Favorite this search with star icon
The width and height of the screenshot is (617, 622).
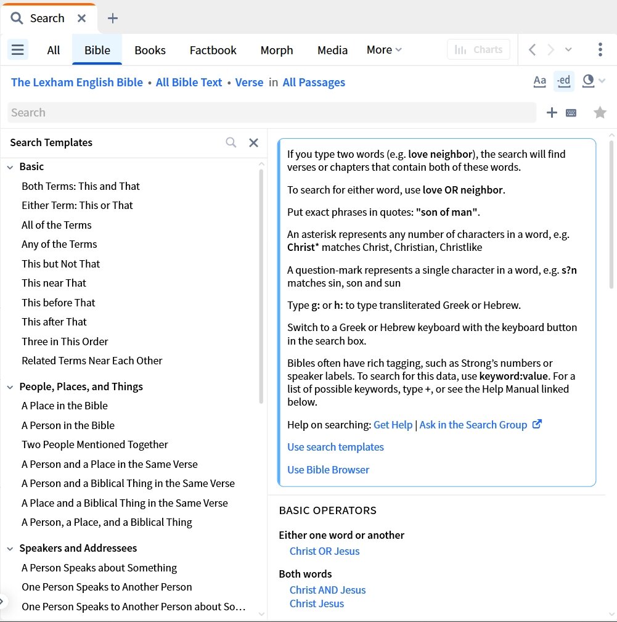(600, 113)
